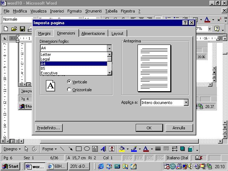Toggle EST indicator in status bar
Screen dimensions: 228x171
tap(149, 158)
